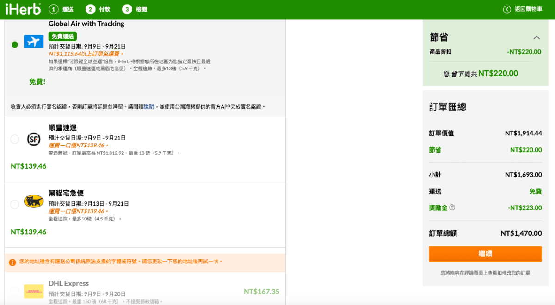Open the 說明 real-name verification link
The width and height of the screenshot is (555, 305).
coord(148,106)
